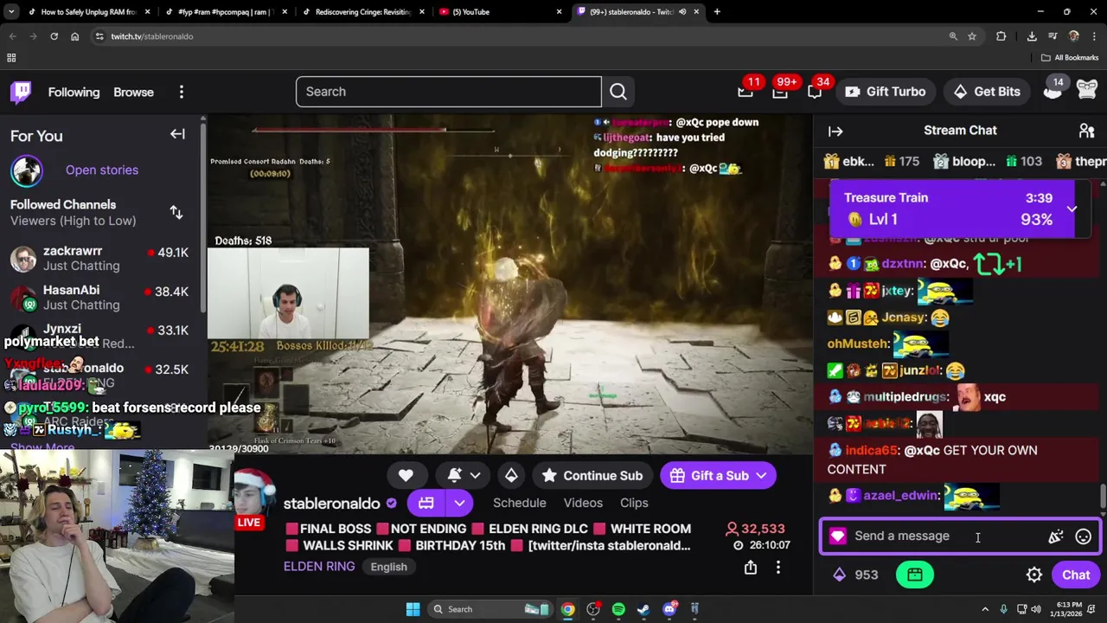Viewport: 1107px width, 623px height.
Task: Click the purple Hype Train icon button
Action: pyautogui.click(x=426, y=503)
